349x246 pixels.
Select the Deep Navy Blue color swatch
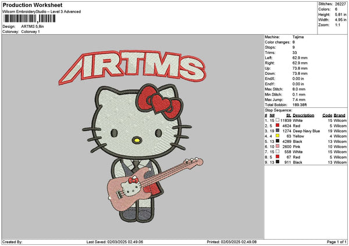277,131
